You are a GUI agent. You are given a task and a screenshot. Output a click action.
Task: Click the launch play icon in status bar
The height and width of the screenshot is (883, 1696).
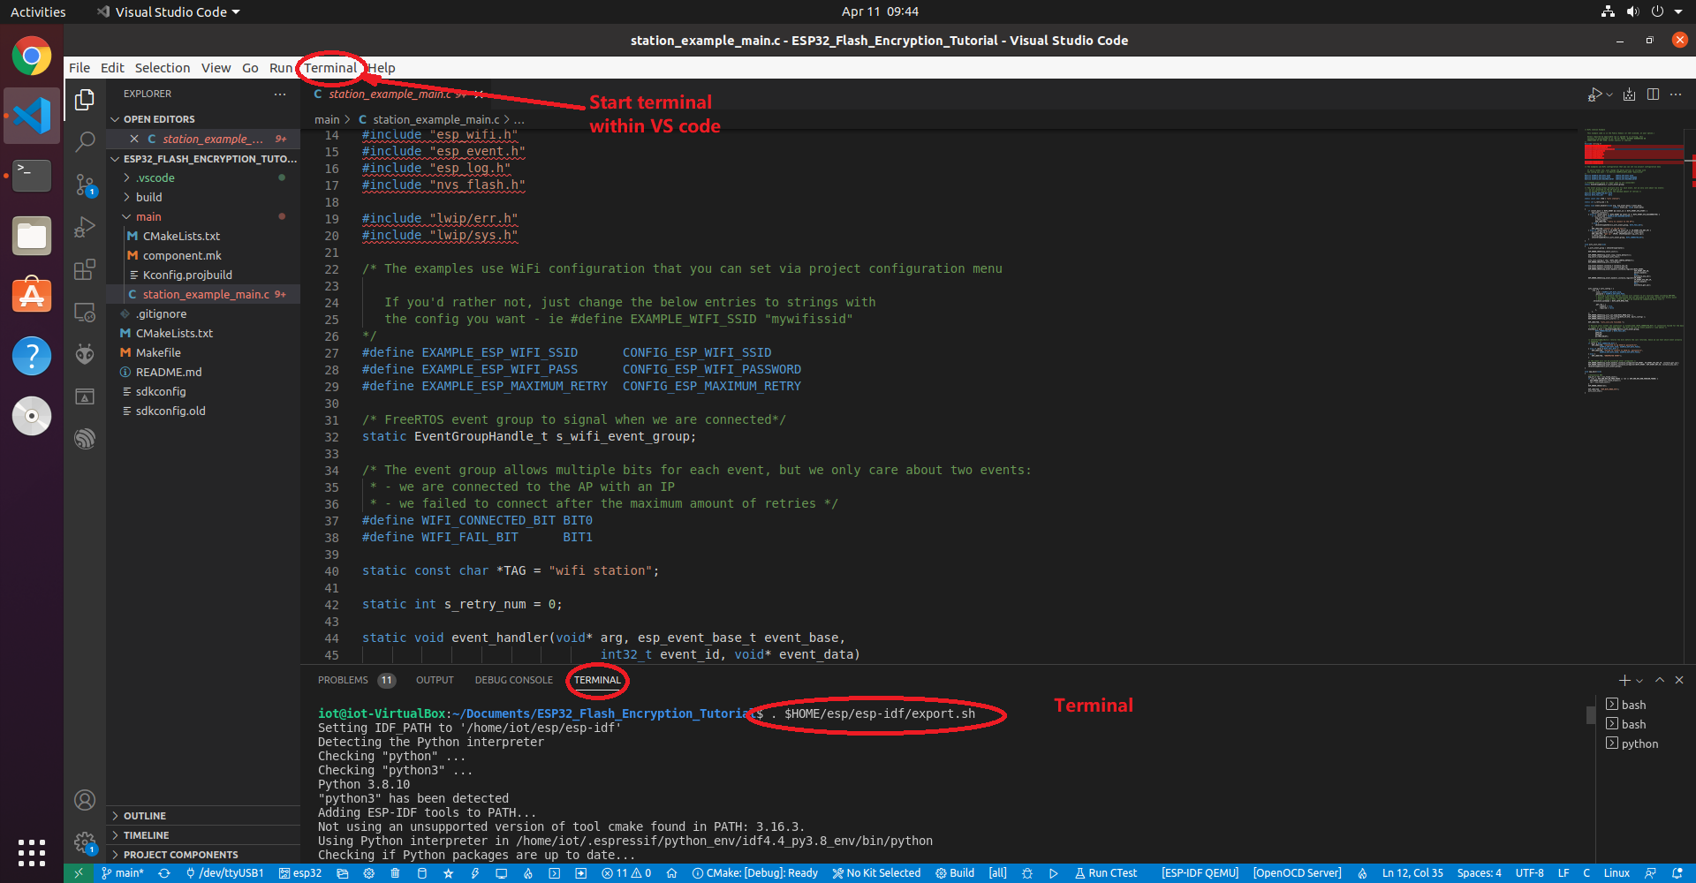[1053, 873]
